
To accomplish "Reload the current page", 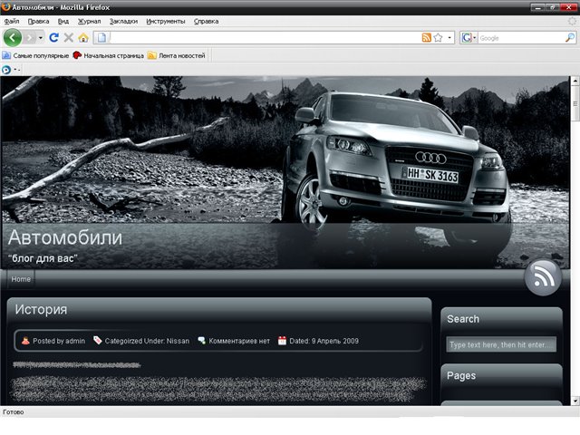I will pyautogui.click(x=54, y=37).
